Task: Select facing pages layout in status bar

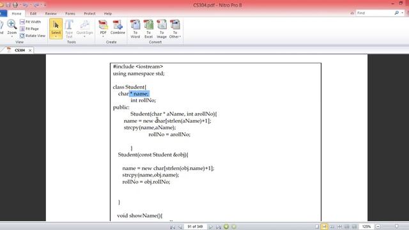Action: point(332,227)
